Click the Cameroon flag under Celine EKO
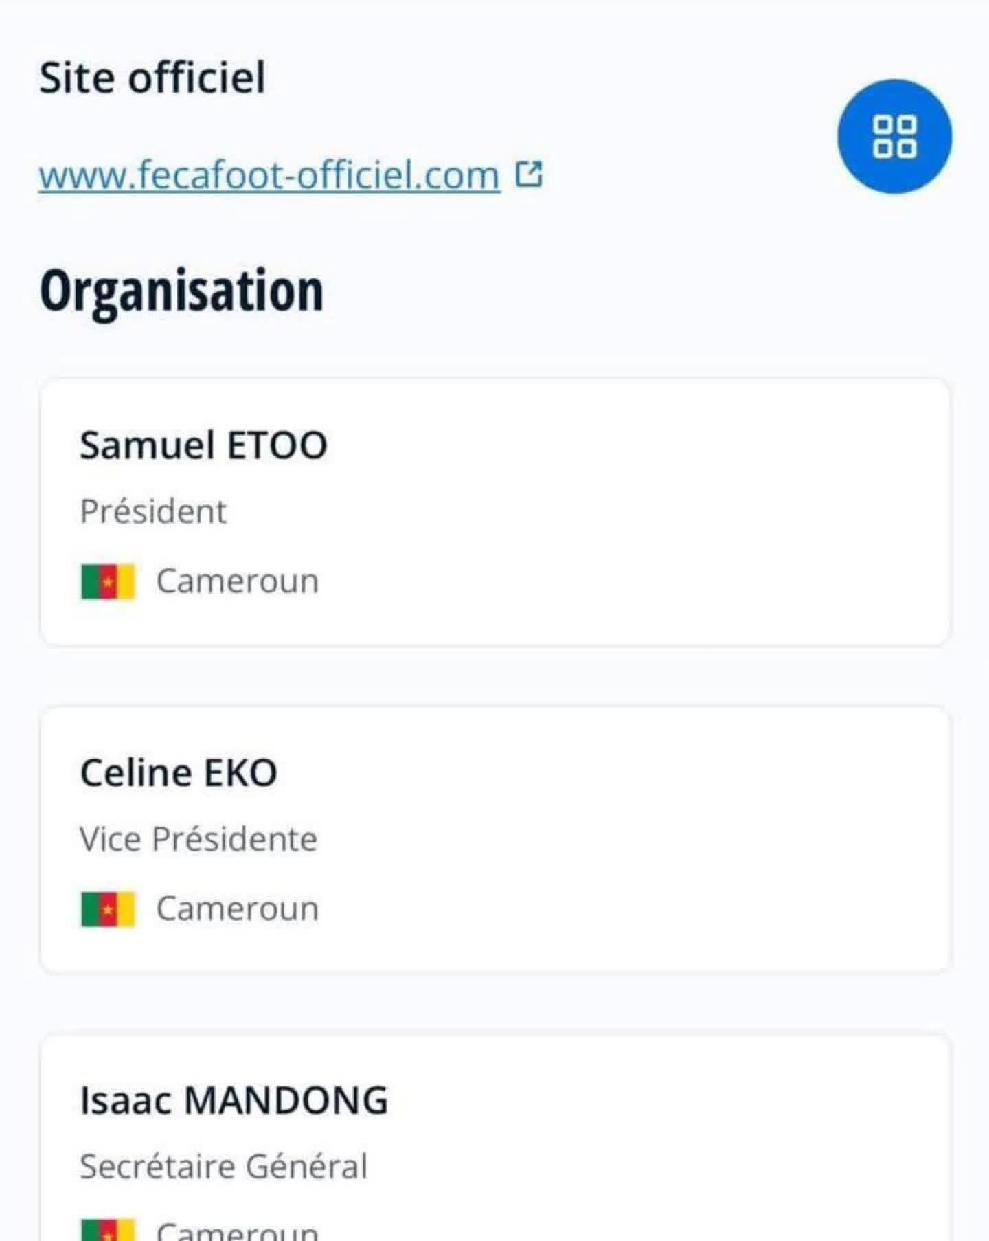989x1241 pixels. point(108,910)
